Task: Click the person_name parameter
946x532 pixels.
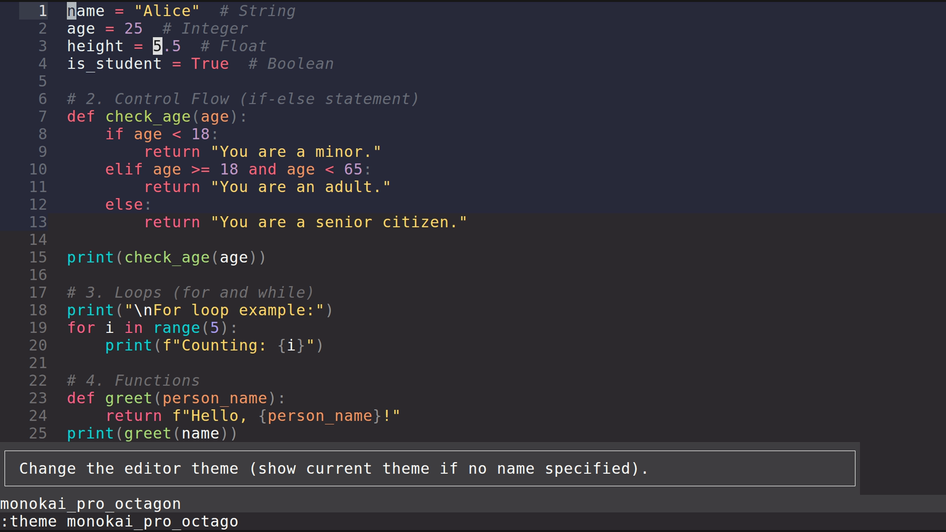Action: click(214, 398)
